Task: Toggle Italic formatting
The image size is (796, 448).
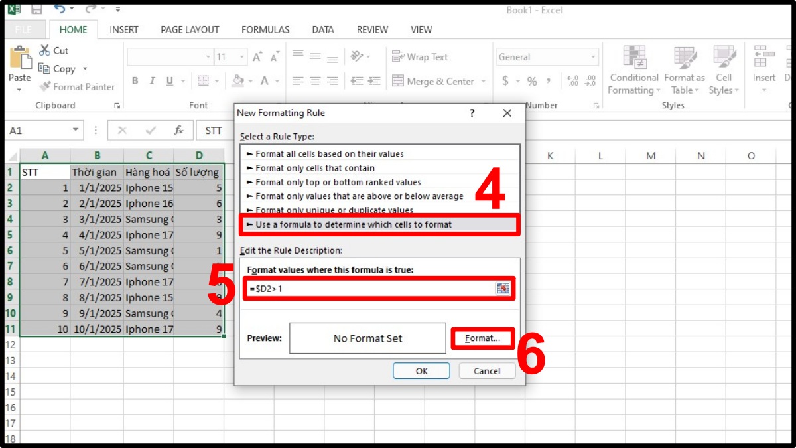Action: pos(152,81)
